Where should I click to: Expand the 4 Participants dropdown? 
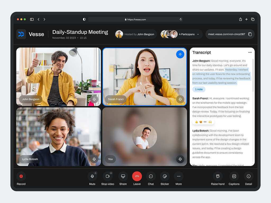(x=198, y=34)
